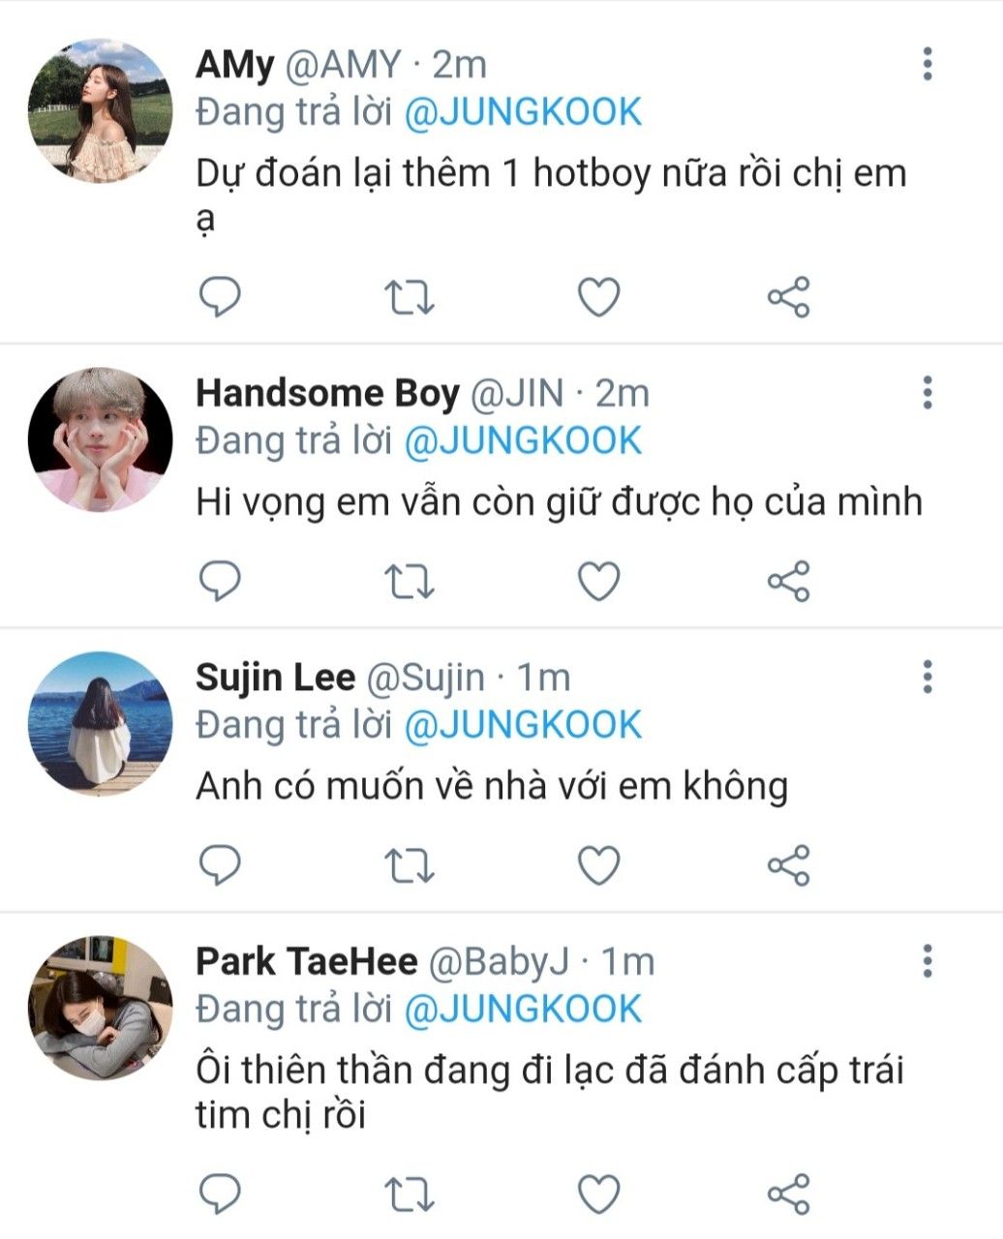Like the tweet from AMy
Viewport: 1003px width, 1239px height.
click(x=598, y=297)
